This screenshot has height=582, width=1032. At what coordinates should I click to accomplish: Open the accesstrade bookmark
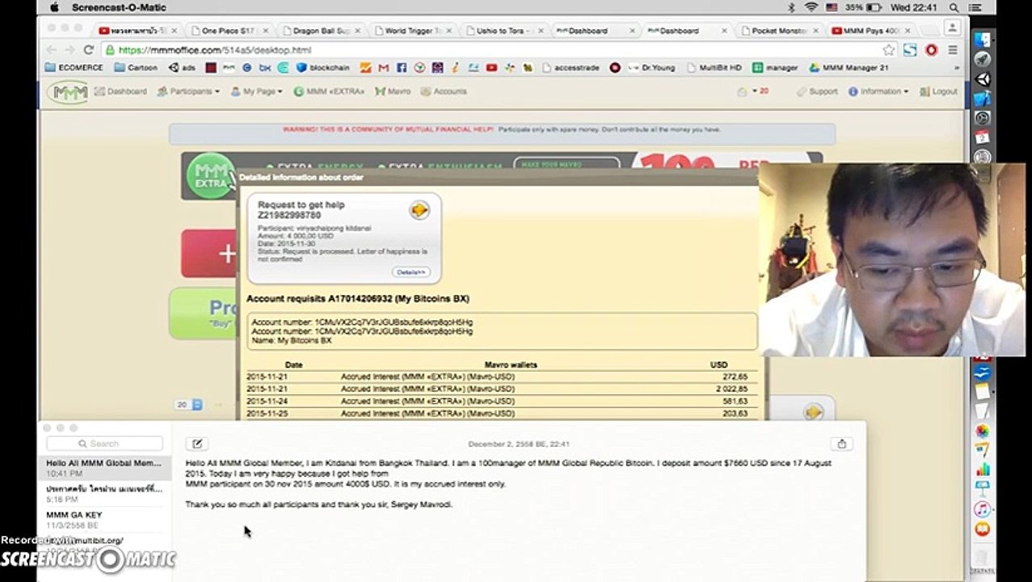[571, 68]
